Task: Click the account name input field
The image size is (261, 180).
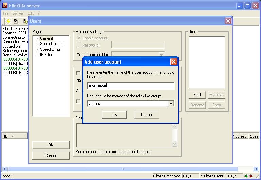Action: (130, 85)
